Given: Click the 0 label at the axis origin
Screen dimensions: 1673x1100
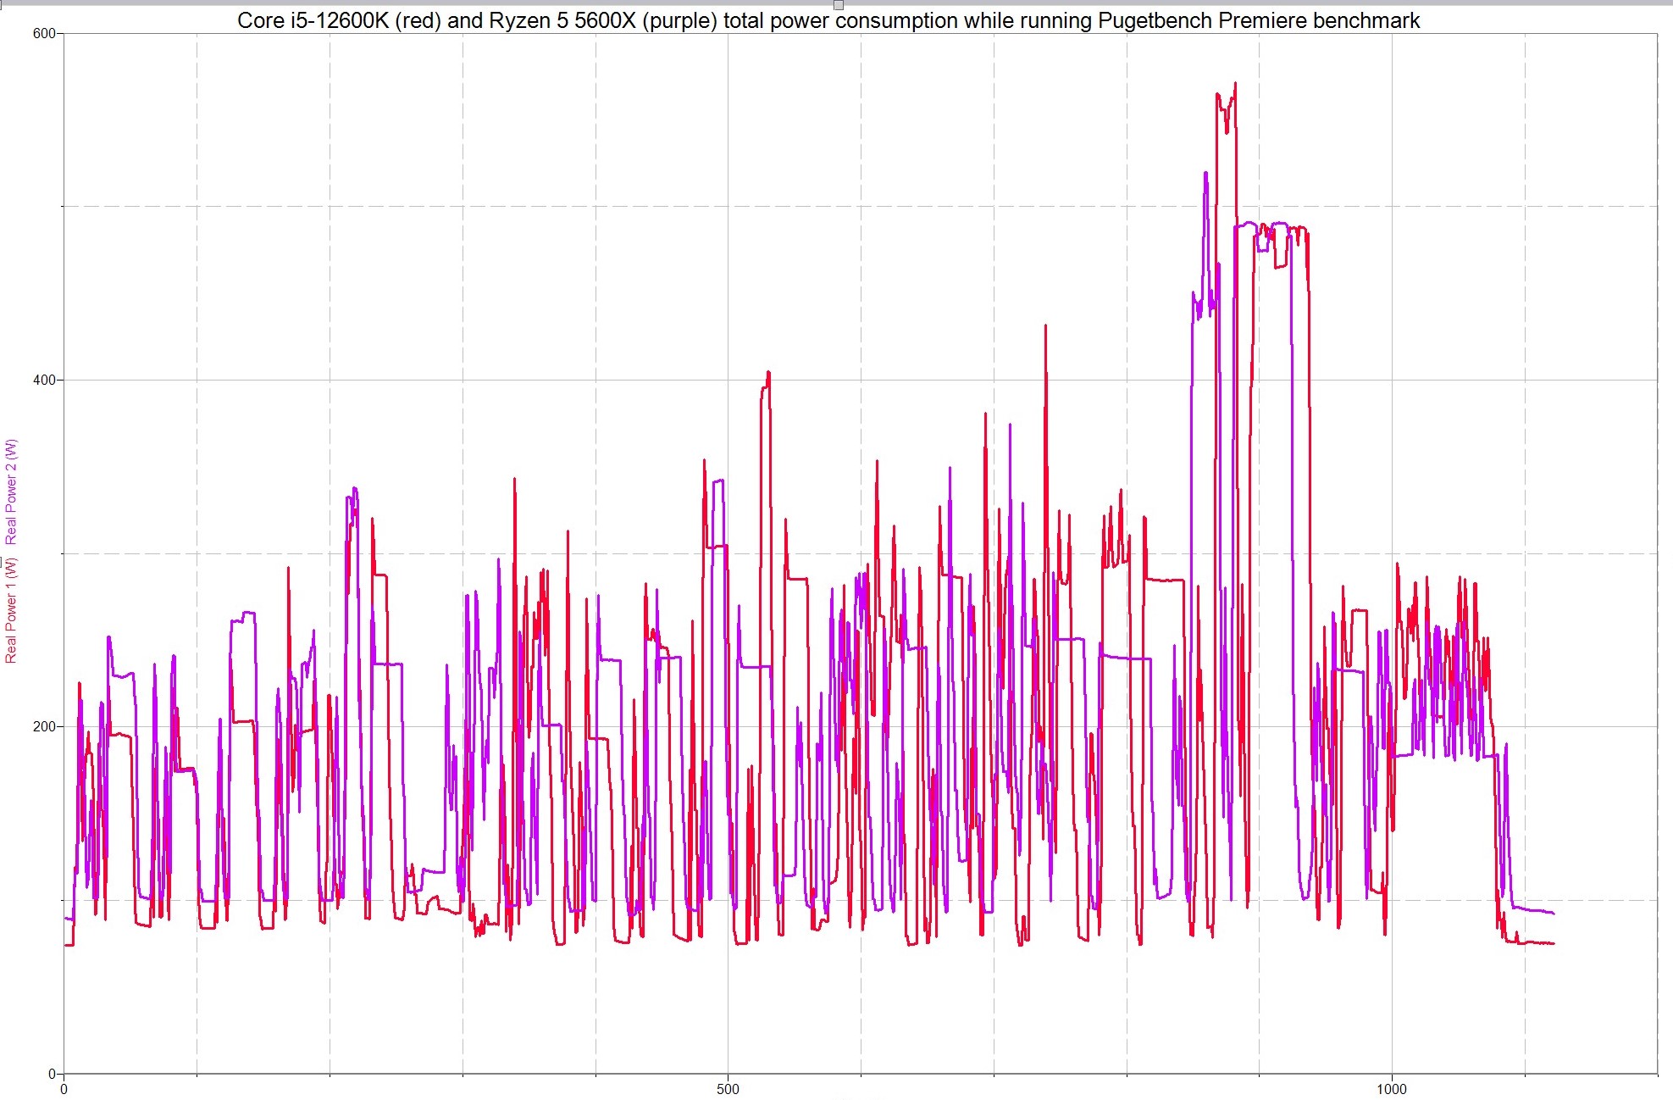Looking at the screenshot, I should click(64, 1089).
